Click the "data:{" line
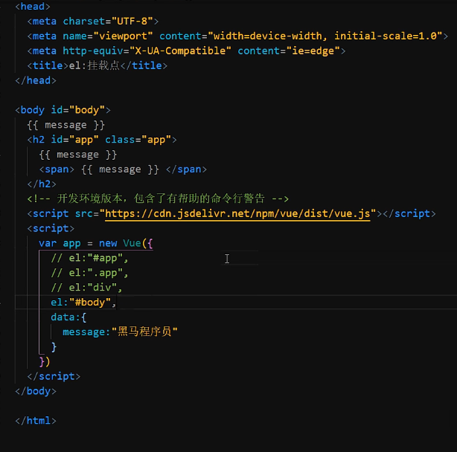 [68, 317]
